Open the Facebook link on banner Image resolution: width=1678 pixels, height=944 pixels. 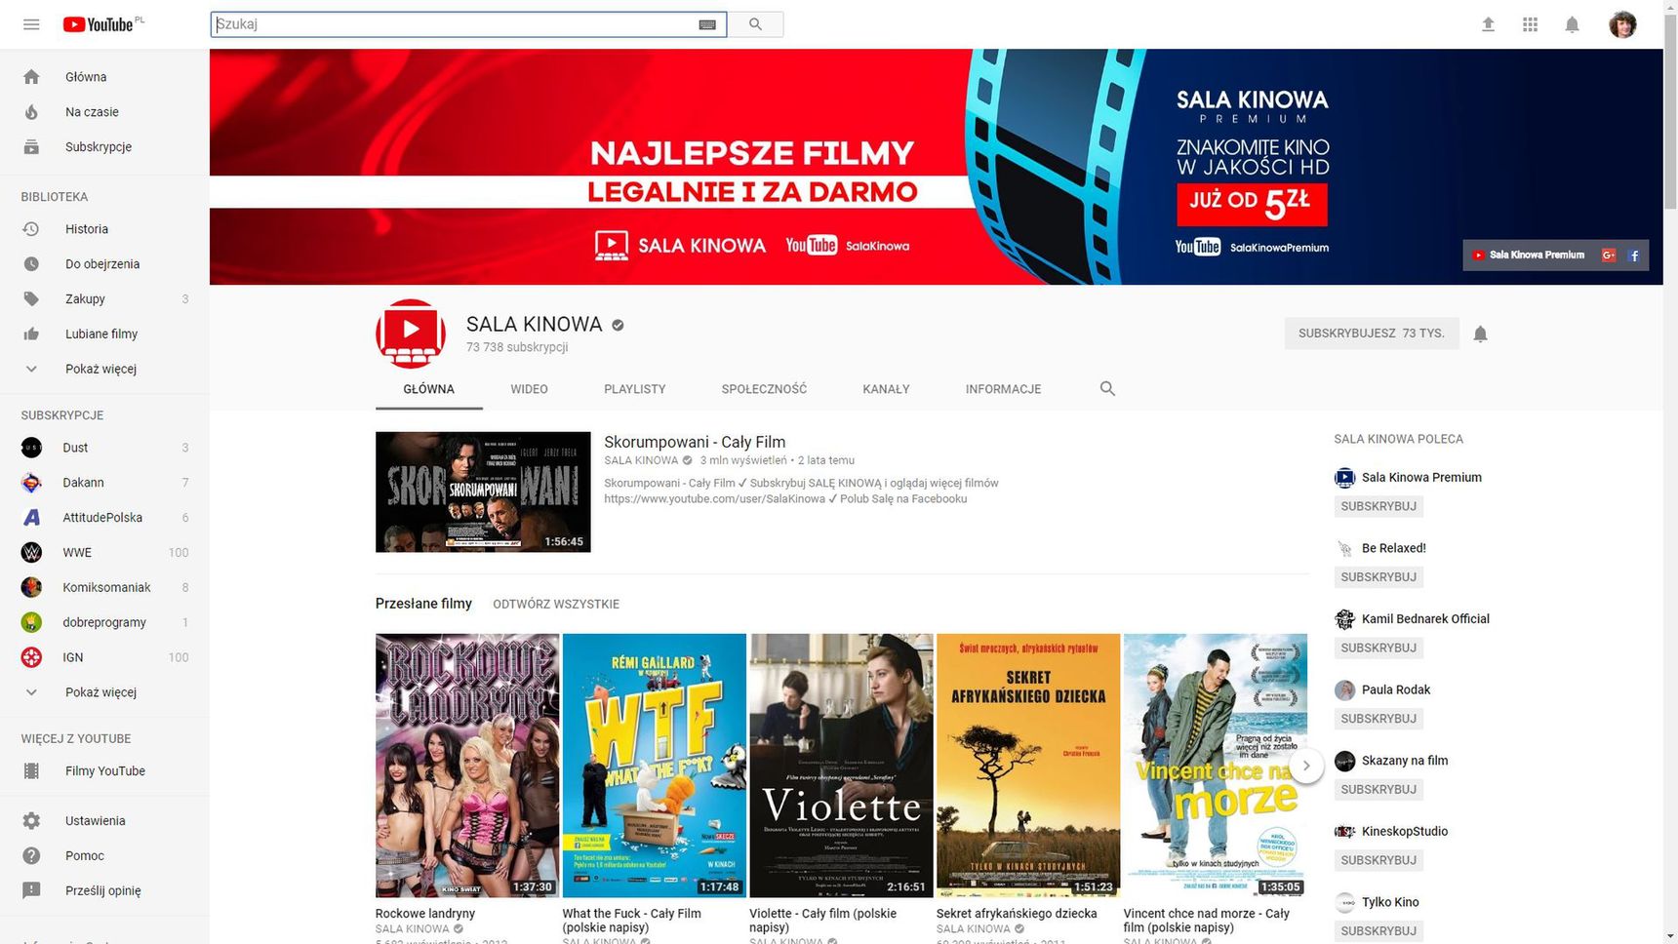tap(1634, 256)
